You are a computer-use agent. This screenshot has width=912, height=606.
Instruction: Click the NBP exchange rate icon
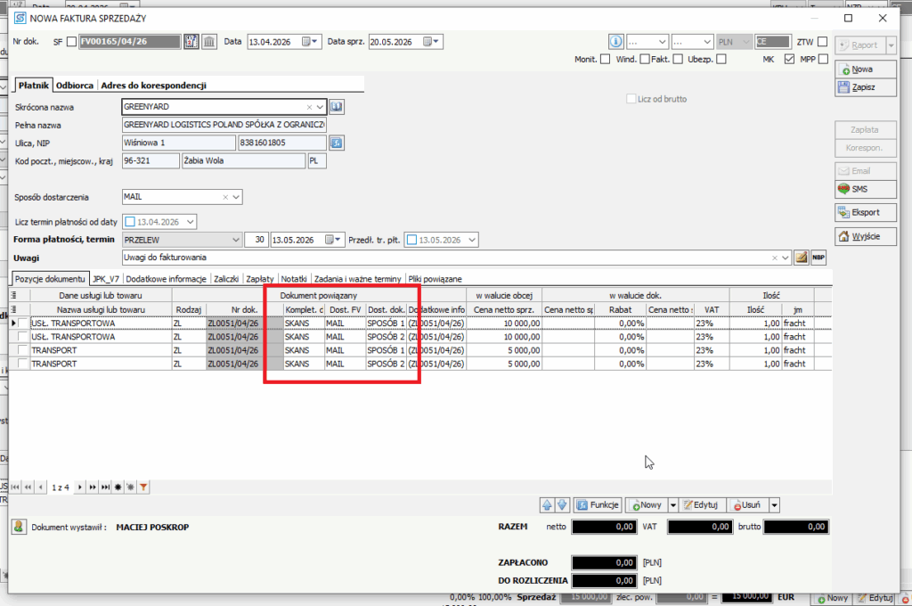818,258
